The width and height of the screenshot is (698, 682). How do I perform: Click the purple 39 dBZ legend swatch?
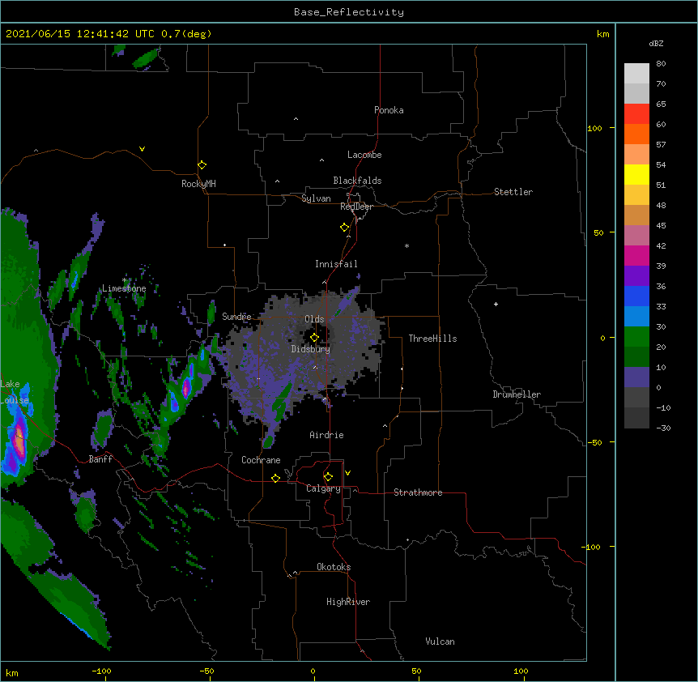(636, 275)
